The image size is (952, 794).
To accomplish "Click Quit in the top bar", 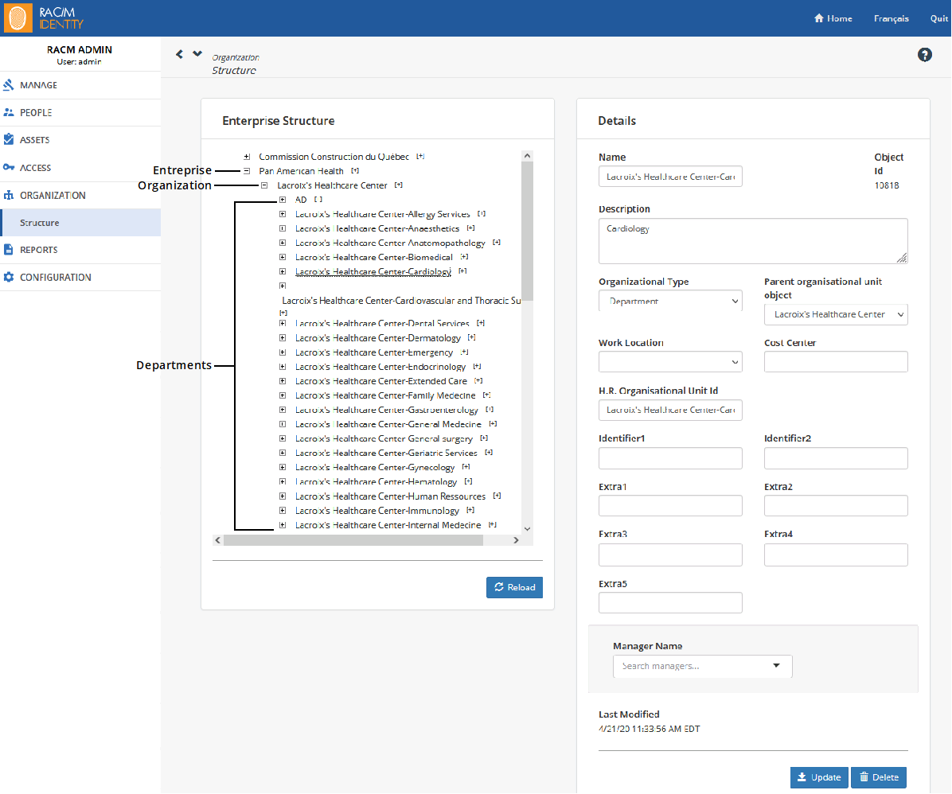I will point(938,18).
